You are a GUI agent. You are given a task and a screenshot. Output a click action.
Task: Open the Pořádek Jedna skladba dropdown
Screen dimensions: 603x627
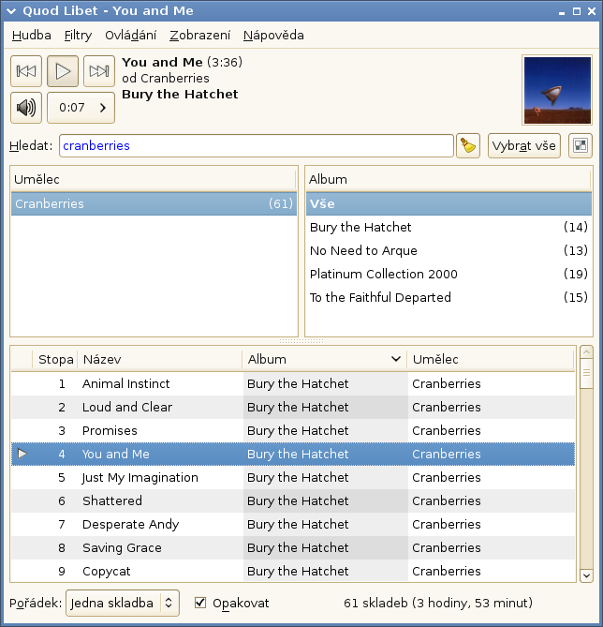(x=123, y=603)
